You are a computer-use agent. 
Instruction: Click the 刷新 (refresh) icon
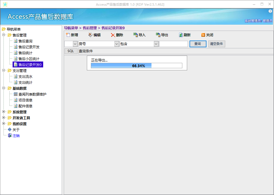pyautogui.click(x=181, y=35)
